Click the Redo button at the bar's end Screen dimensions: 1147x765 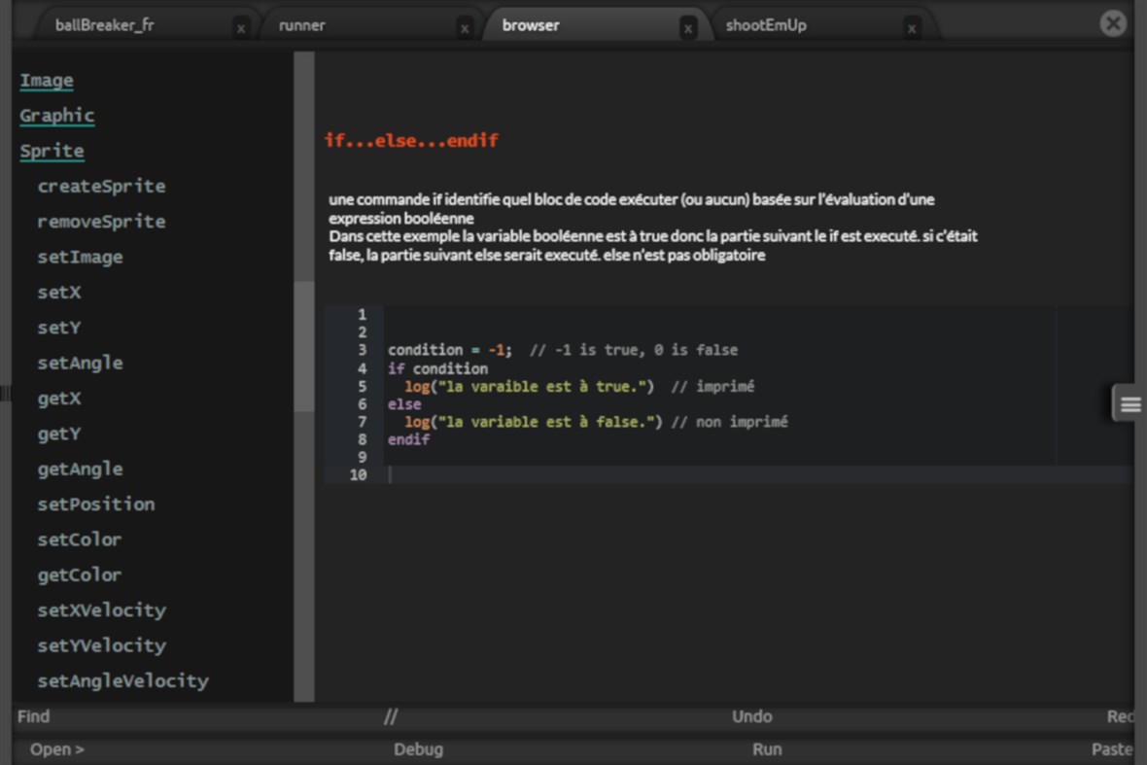(1120, 716)
